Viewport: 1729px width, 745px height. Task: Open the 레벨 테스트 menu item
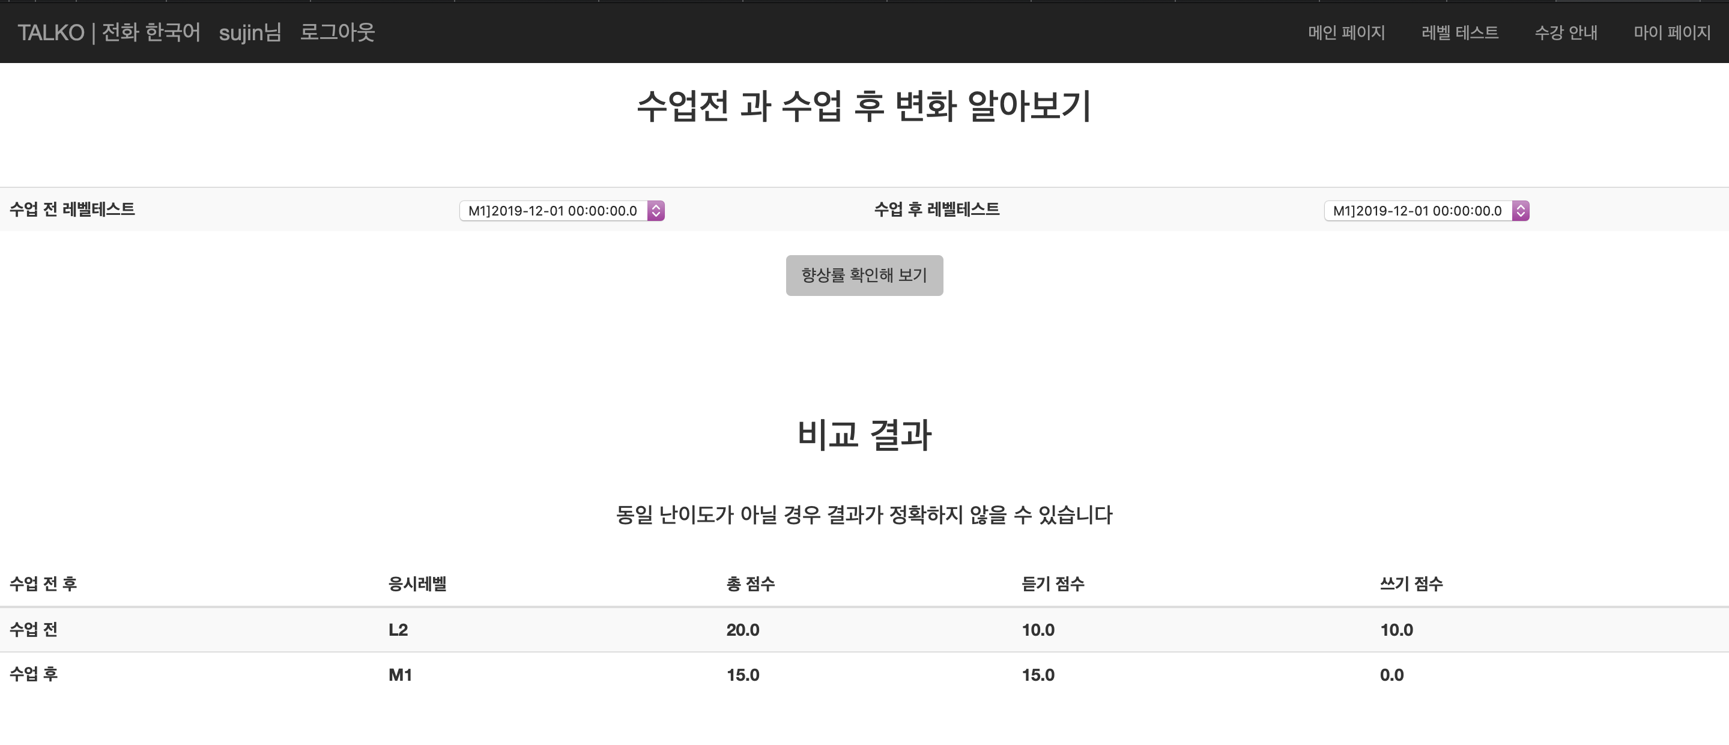click(1460, 32)
